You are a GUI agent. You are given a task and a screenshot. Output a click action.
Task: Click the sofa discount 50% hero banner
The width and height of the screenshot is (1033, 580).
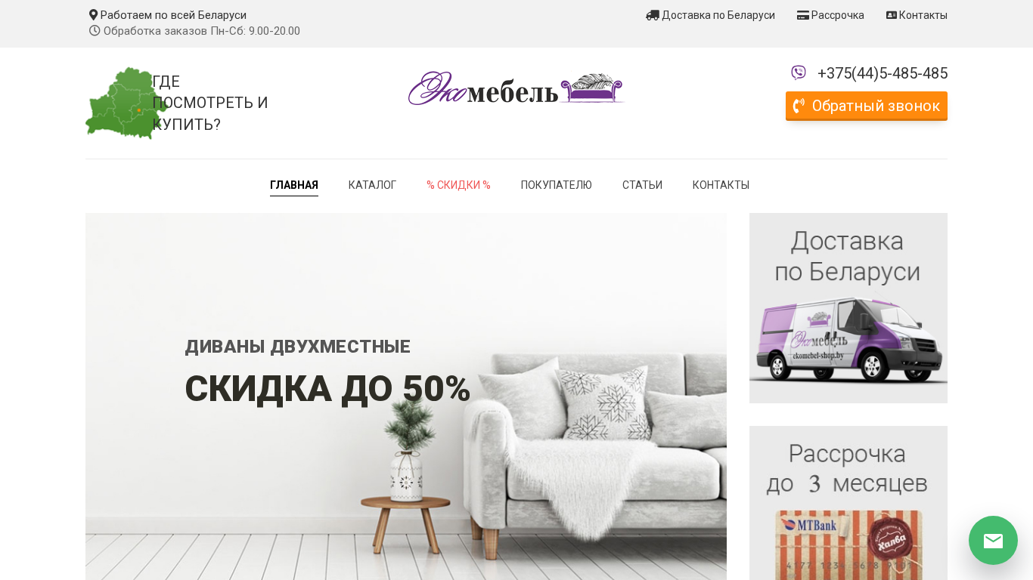click(x=406, y=396)
